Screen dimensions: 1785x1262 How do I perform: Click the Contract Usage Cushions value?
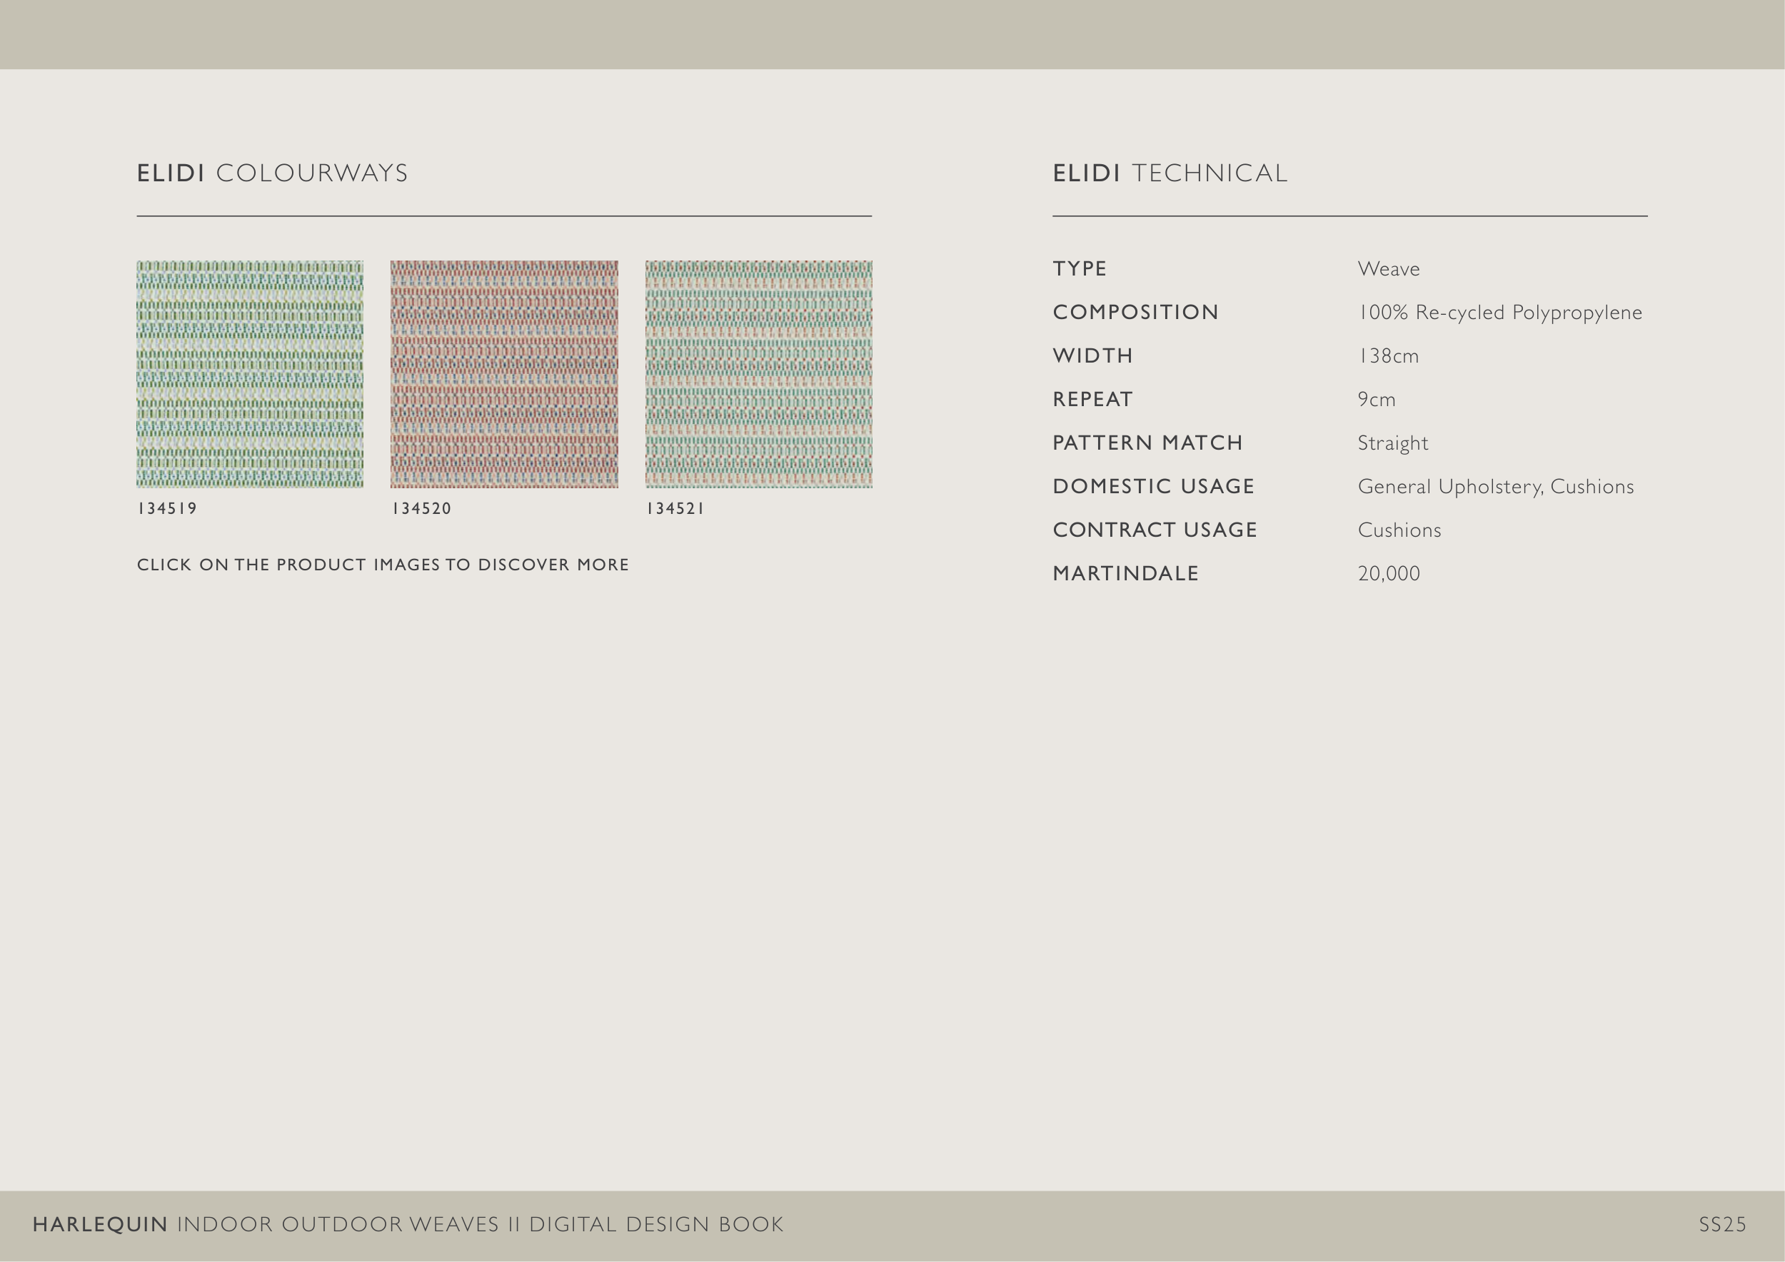(1399, 530)
